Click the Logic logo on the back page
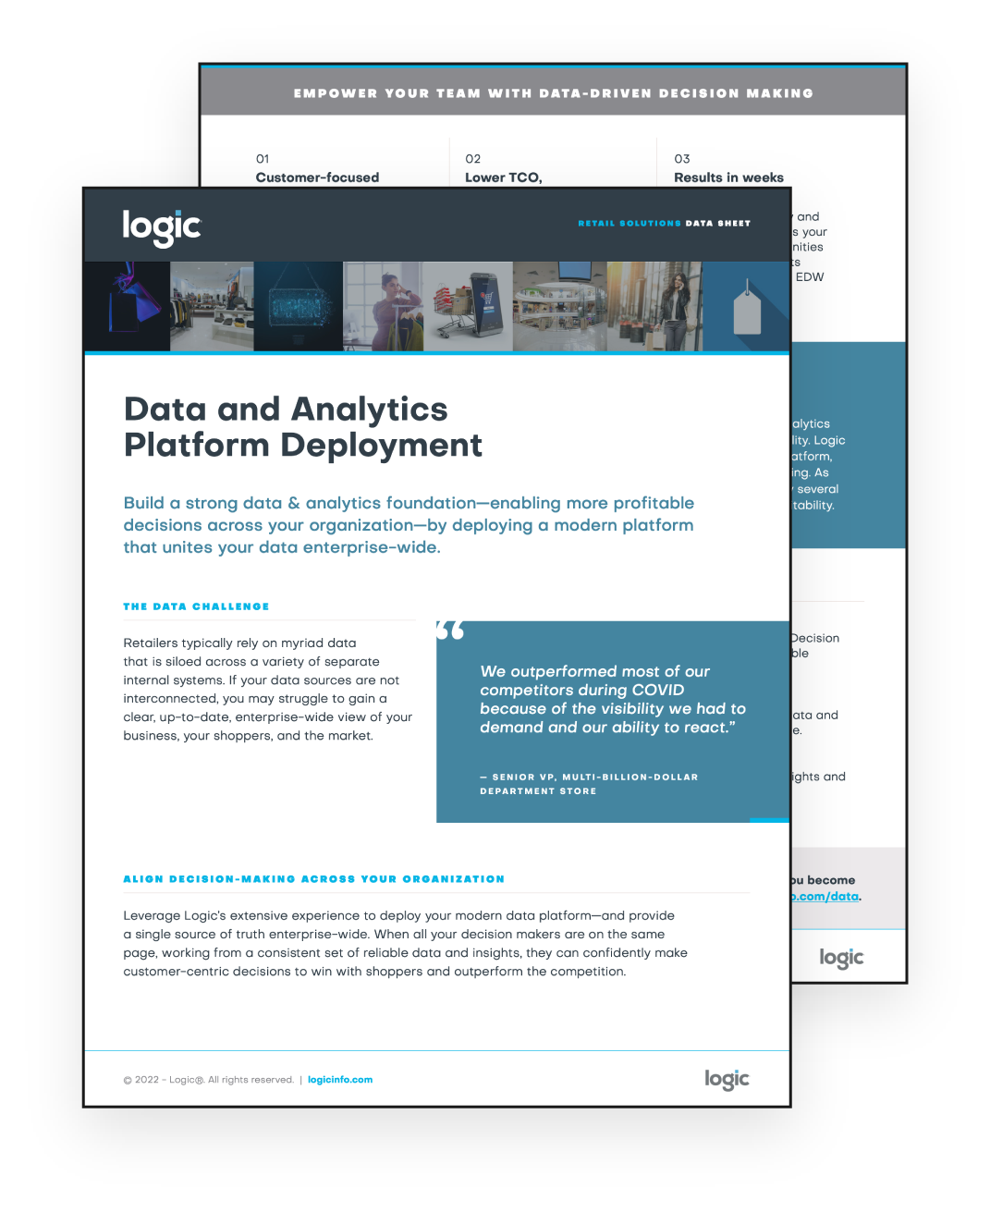 point(840,958)
